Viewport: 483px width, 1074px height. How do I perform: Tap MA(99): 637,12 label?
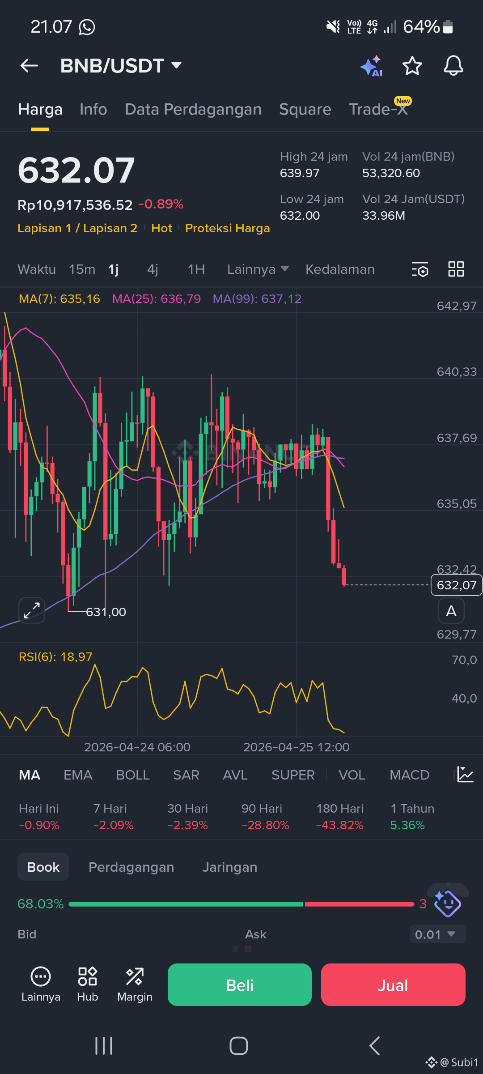(257, 298)
